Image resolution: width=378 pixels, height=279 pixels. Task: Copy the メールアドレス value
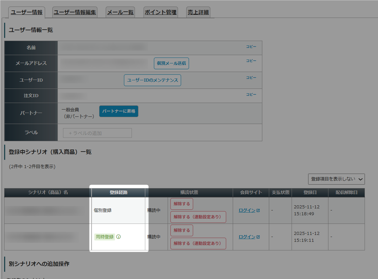[251, 61]
